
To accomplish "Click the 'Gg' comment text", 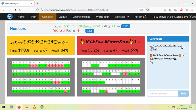I will click(151, 62).
